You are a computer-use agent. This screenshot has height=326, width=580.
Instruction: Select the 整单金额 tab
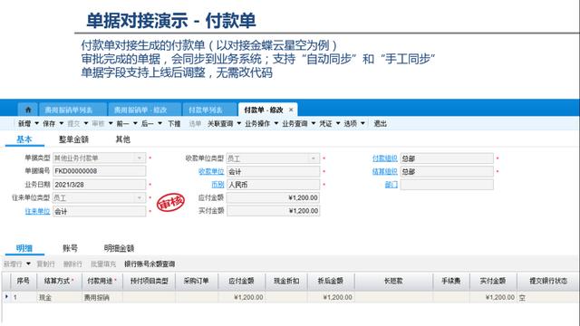73,139
